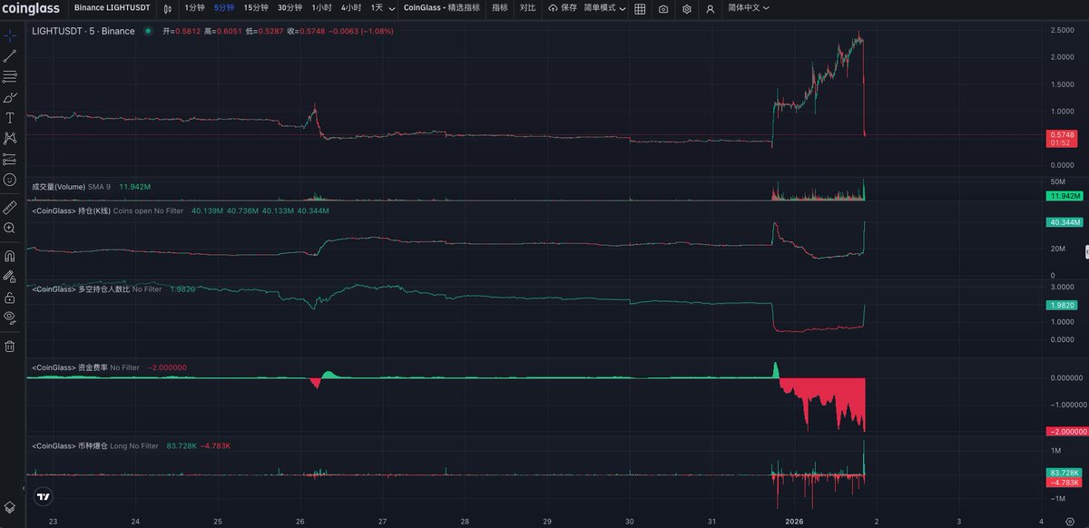1089x528 pixels.
Task: Open the layout grid selector
Action: coord(640,8)
